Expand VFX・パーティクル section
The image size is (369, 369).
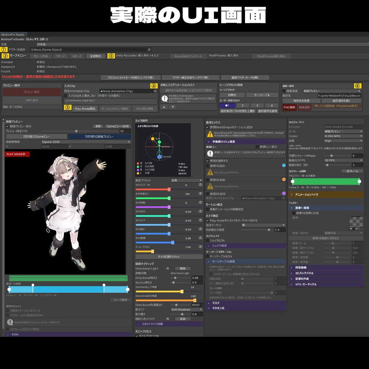[x=326, y=284]
